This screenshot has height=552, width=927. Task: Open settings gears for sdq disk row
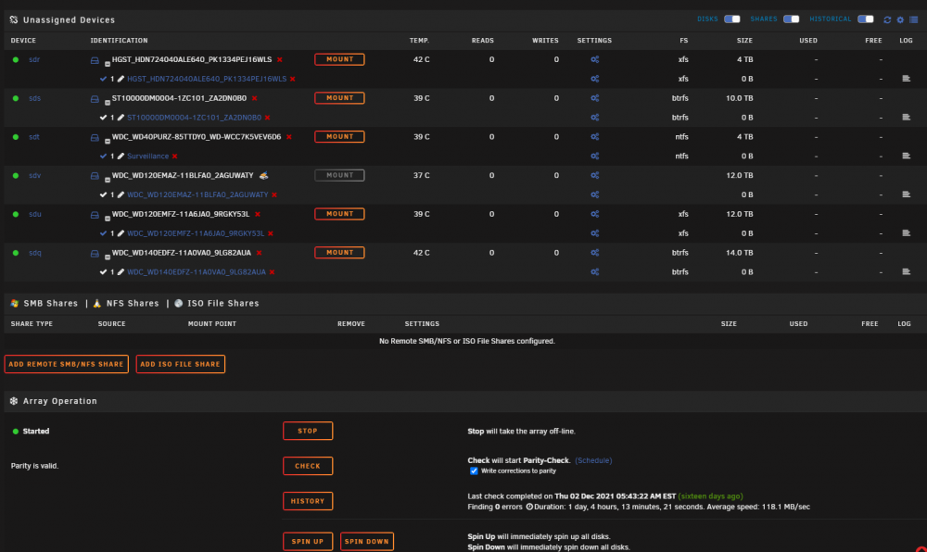595,253
